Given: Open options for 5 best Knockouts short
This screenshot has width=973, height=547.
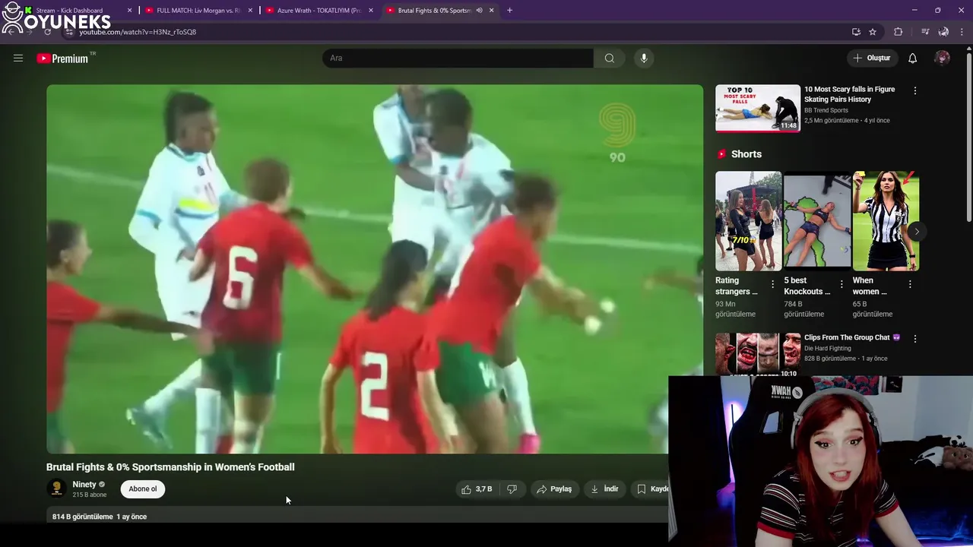Looking at the screenshot, I should [841, 284].
